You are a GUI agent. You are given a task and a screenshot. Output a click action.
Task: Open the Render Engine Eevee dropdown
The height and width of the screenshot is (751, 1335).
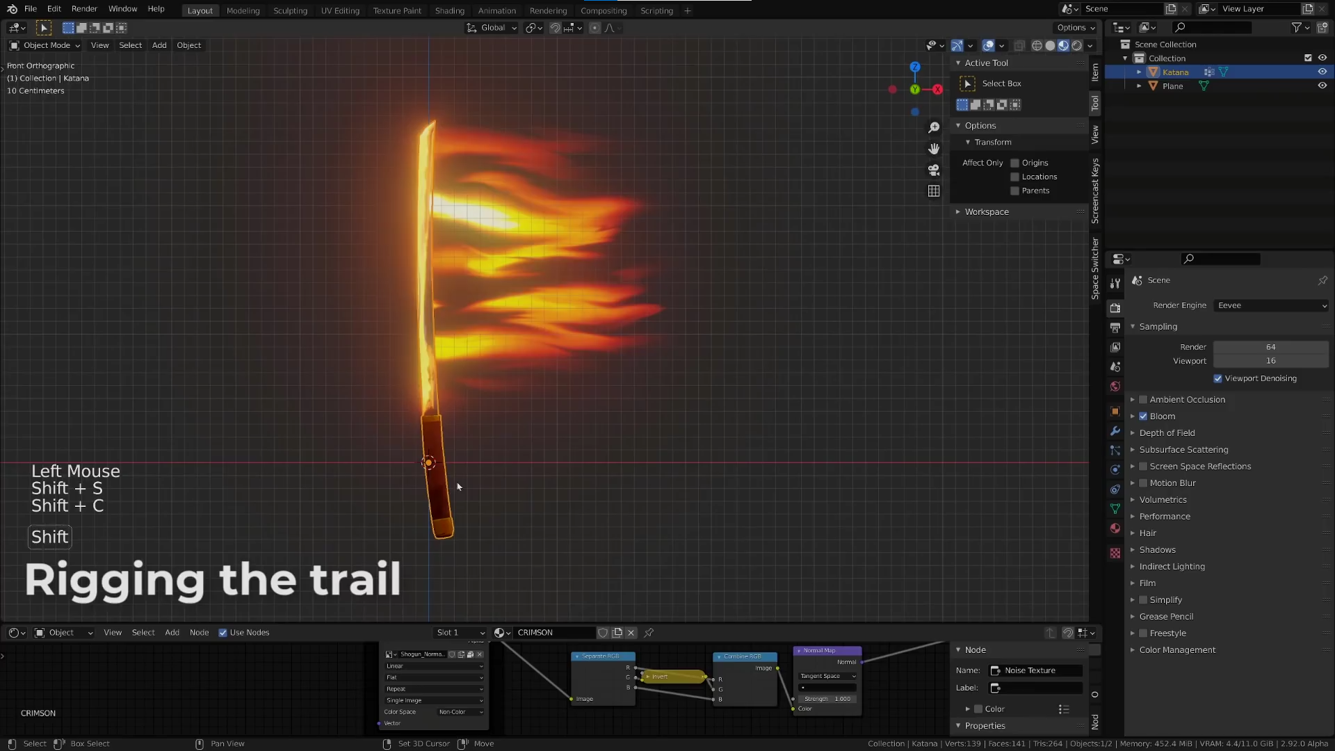point(1272,306)
